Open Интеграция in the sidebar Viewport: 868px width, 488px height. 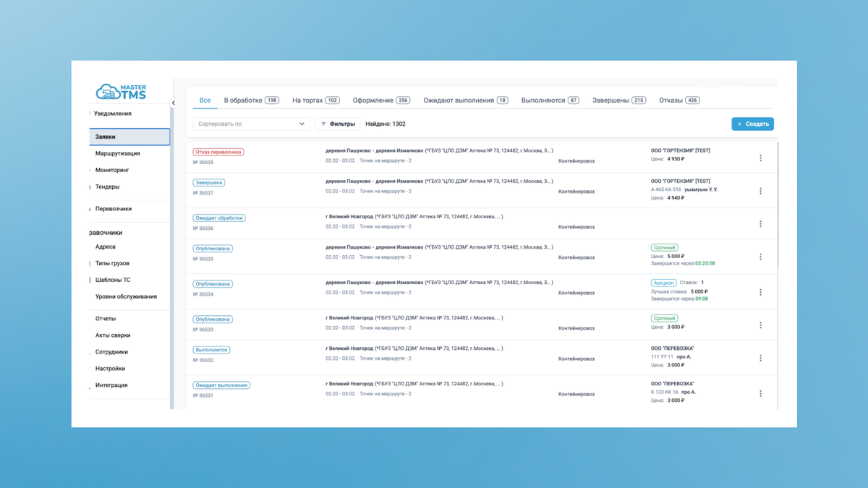[111, 385]
